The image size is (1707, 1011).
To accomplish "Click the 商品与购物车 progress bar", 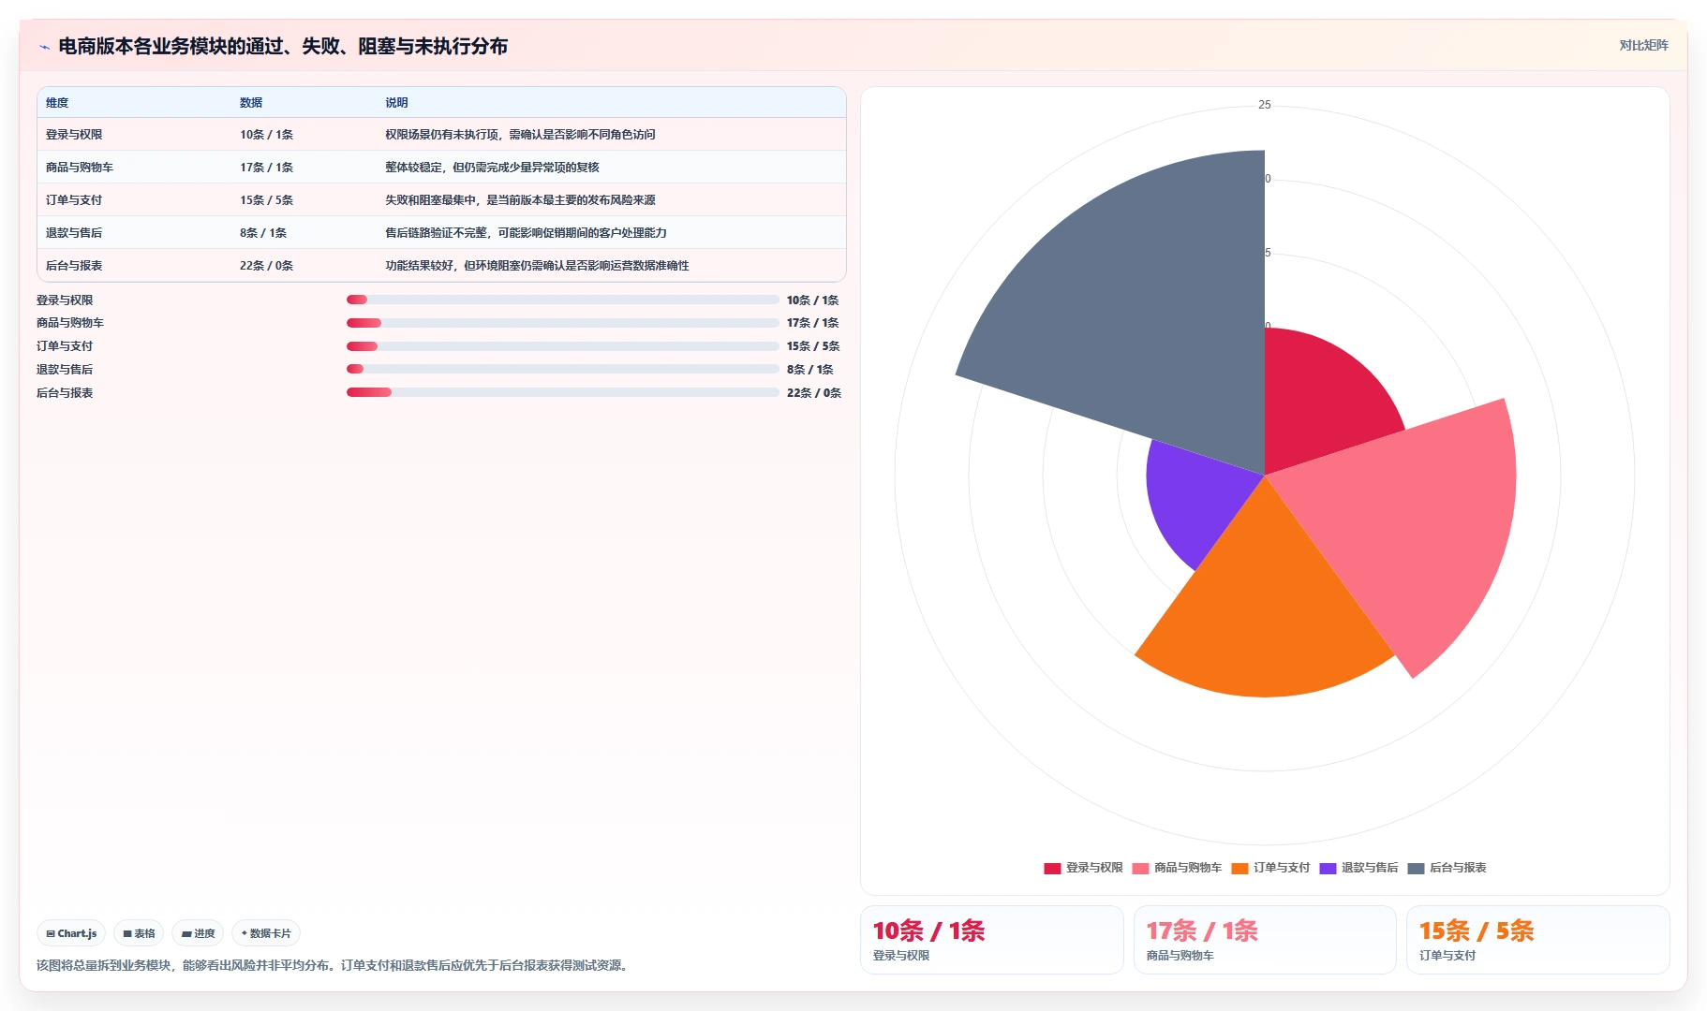I will 563,323.
